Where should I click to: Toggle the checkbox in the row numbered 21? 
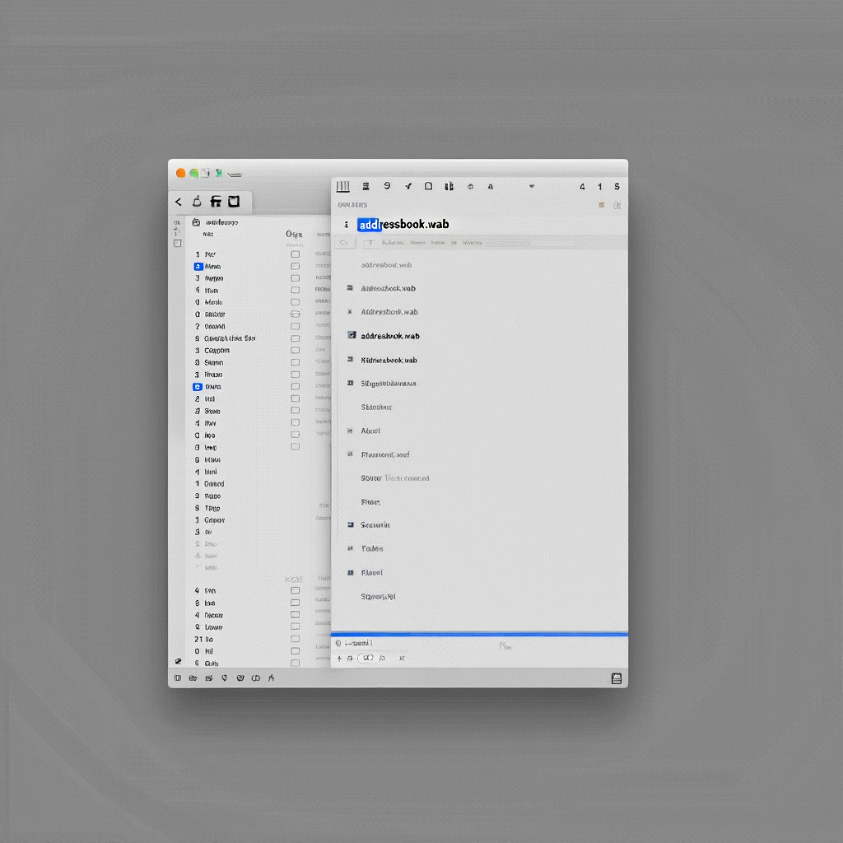pos(296,639)
